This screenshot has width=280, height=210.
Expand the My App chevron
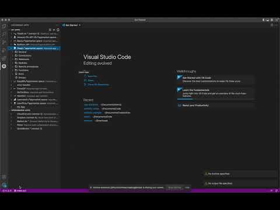[x=11, y=107]
